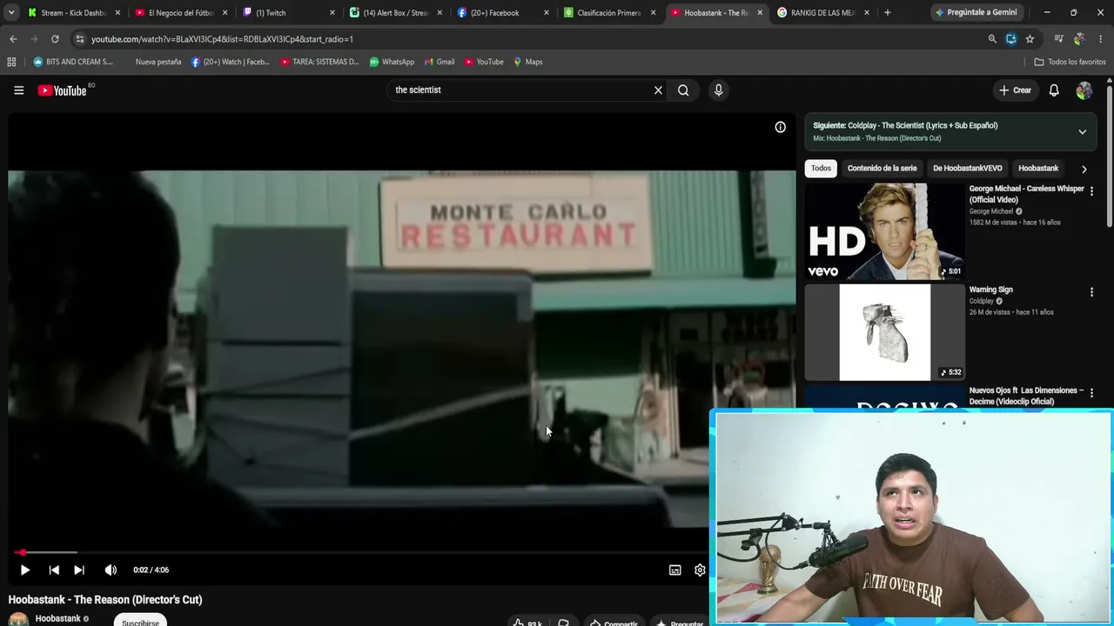Go back in the browser
Screen dimensions: 1114x626
coord(13,39)
